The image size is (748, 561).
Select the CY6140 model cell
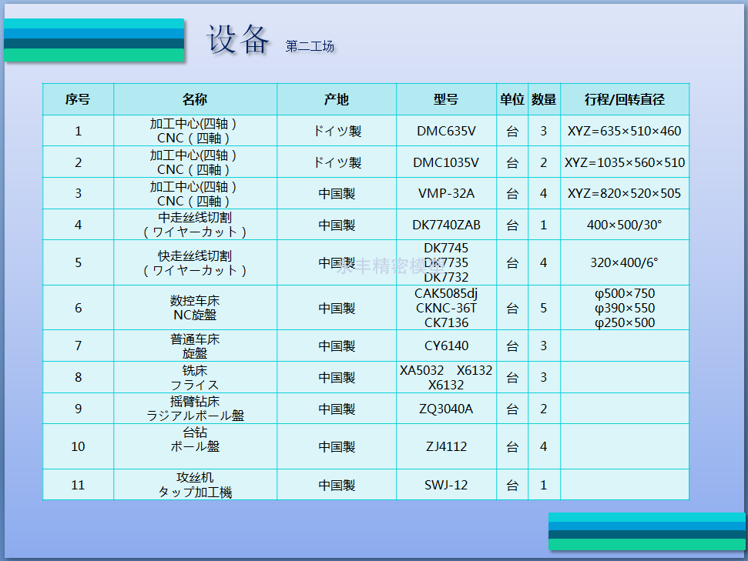click(445, 346)
